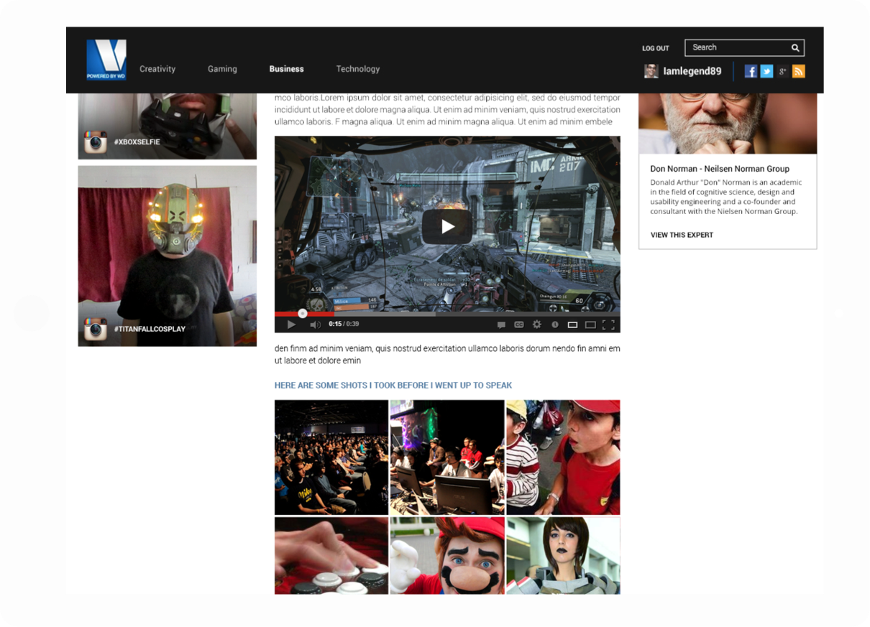Viewport: 870px width, 627px height.
Task: Open the Titanfall helmet cosplay photo
Action: pyautogui.click(x=167, y=256)
